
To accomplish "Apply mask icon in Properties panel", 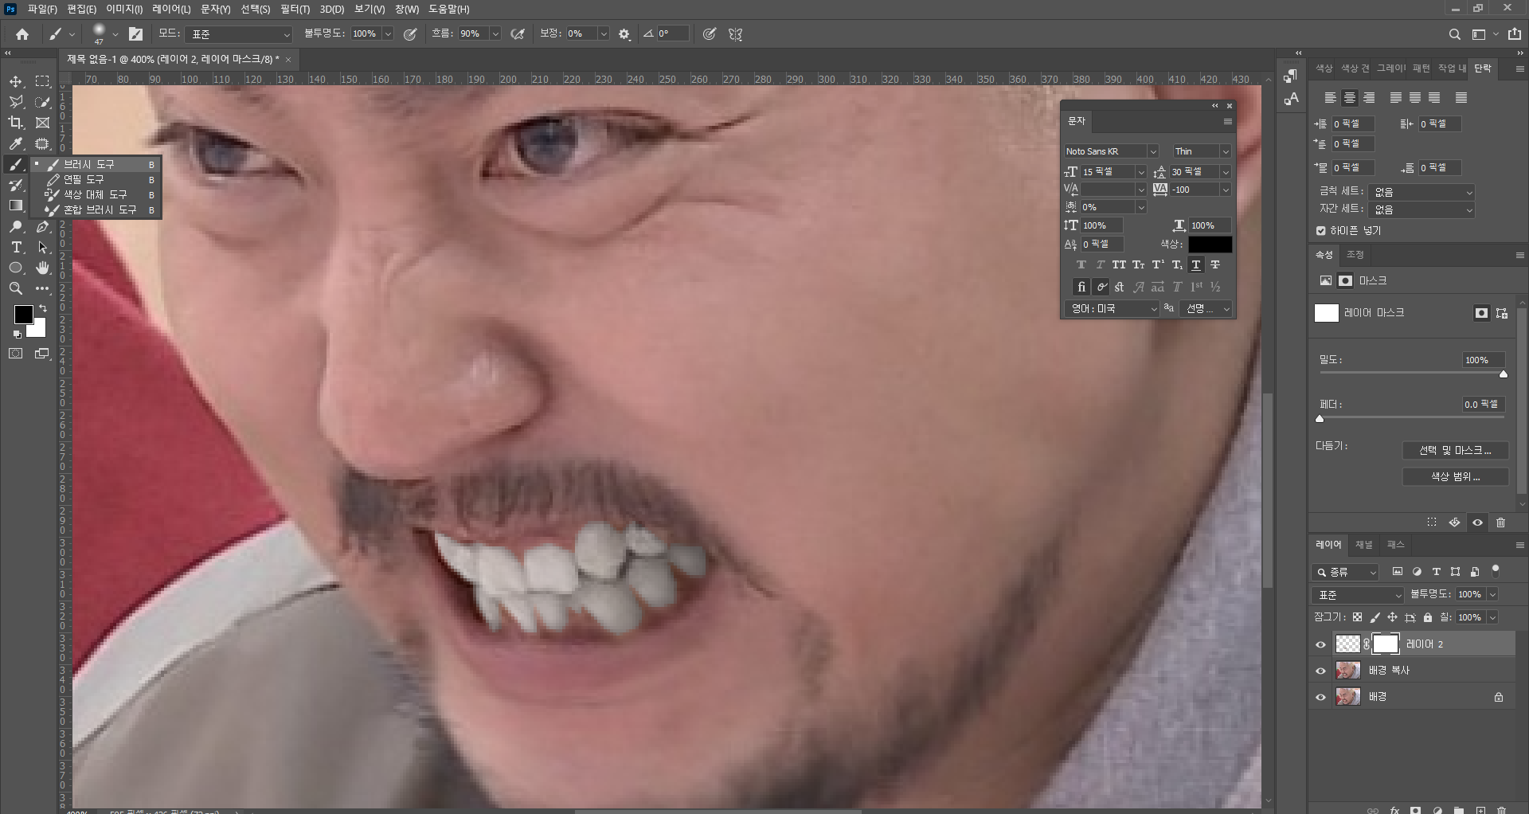I will coord(1455,522).
